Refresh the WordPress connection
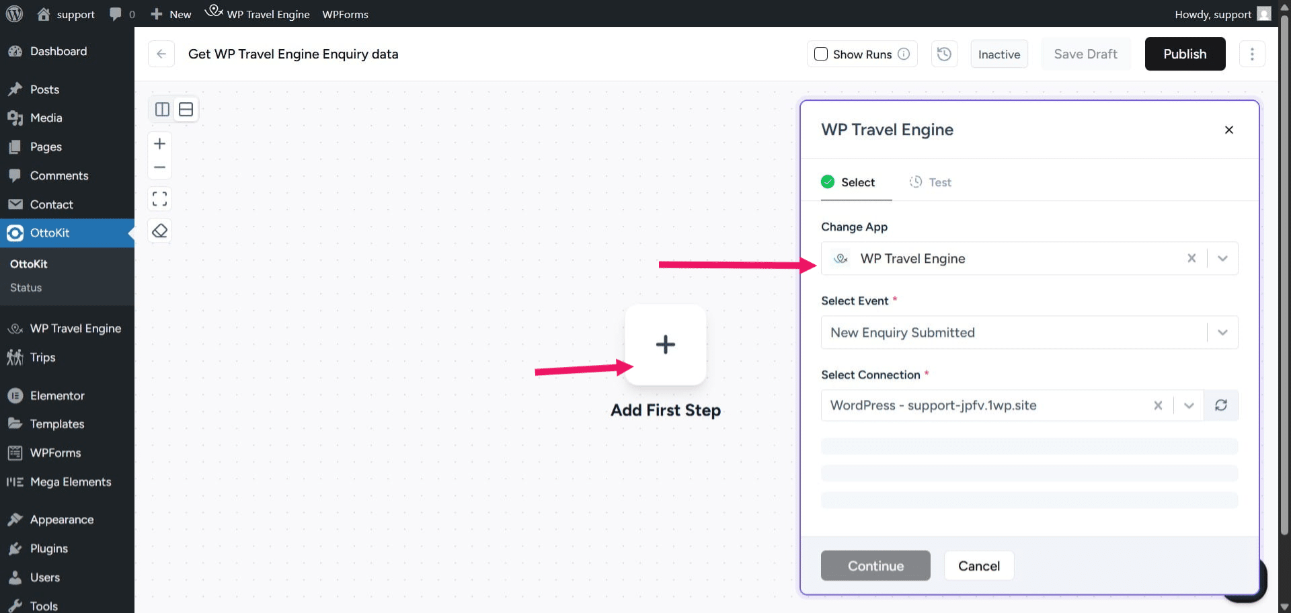This screenshot has height=613, width=1291. tap(1222, 405)
